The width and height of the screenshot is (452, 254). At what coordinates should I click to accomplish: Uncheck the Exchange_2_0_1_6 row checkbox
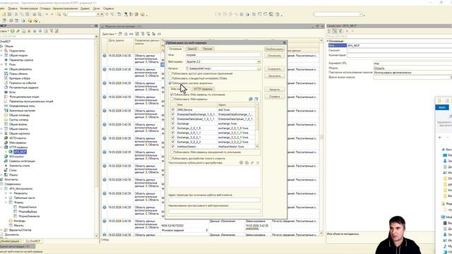pos(173,128)
